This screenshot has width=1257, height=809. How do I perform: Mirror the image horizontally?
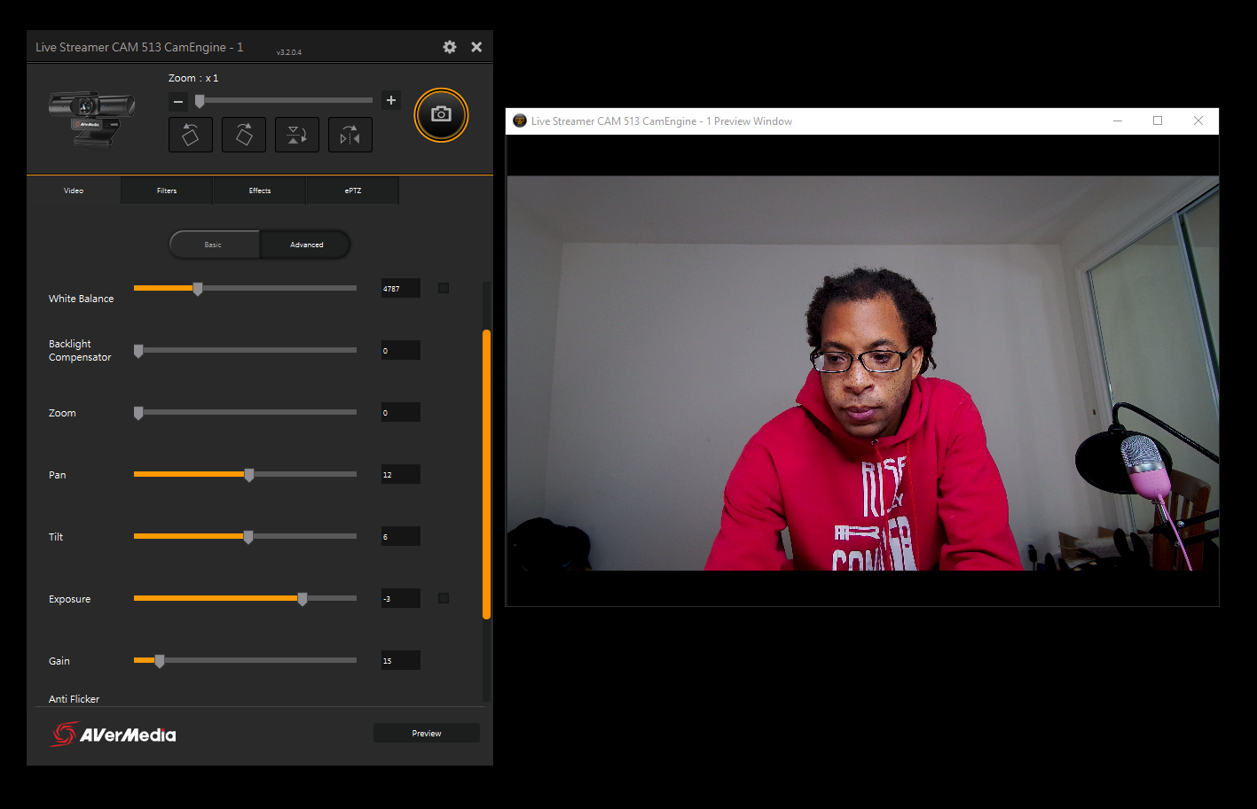(x=350, y=135)
